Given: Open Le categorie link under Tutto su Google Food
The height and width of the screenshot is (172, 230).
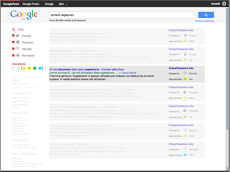Looking at the screenshot, I should [x=18, y=161].
